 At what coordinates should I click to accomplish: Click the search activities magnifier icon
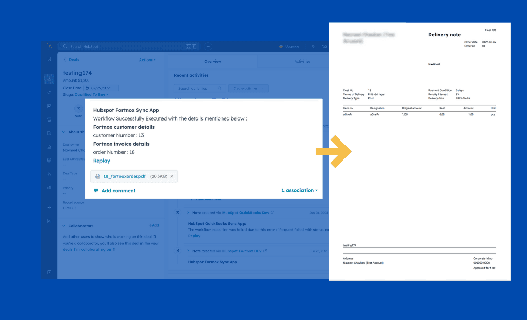[x=219, y=88]
